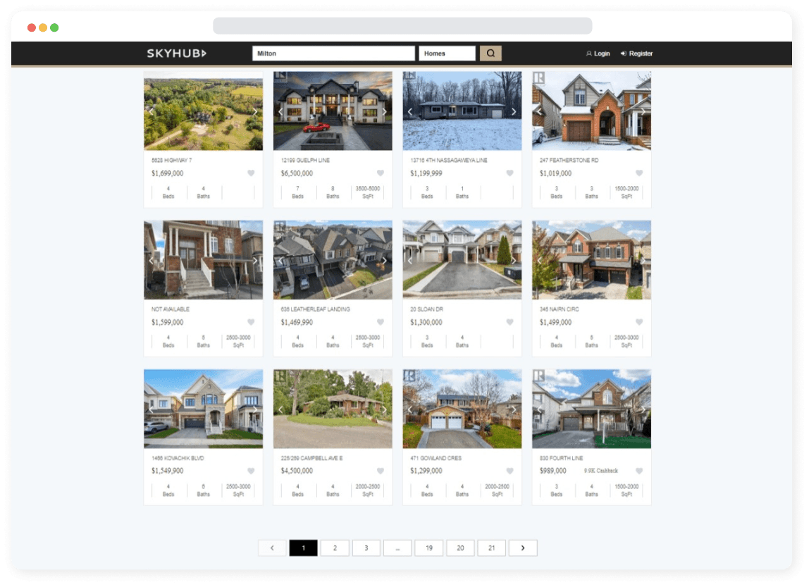This screenshot has width=809, height=587.
Task: Toggle heart on 247 Featherstone Rd listing
Action: click(x=639, y=173)
